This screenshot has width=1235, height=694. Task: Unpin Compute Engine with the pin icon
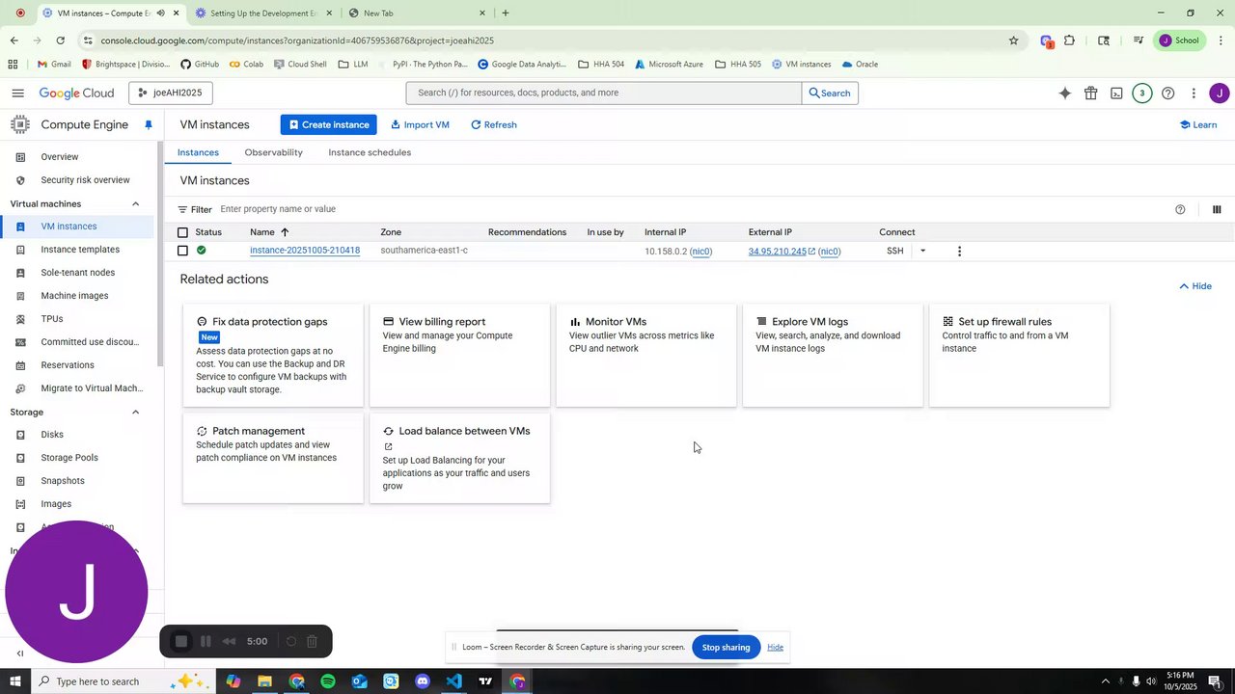149,125
